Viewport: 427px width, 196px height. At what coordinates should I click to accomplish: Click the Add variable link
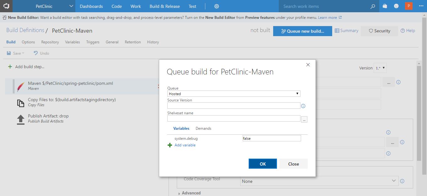185,145
